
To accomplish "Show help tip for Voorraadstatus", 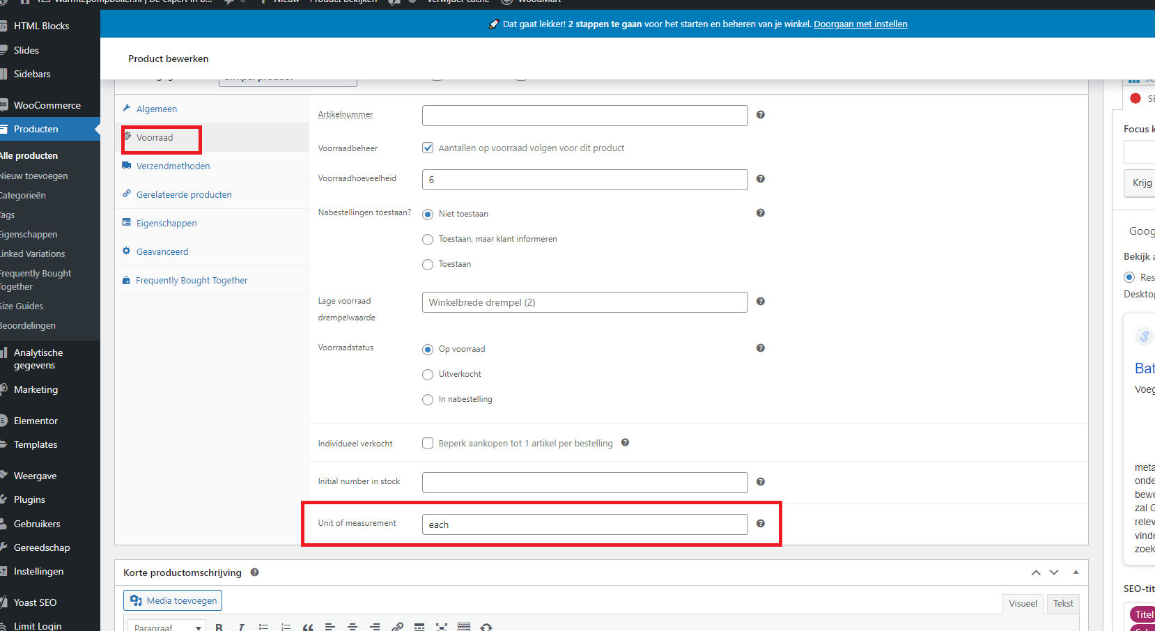I will point(761,348).
